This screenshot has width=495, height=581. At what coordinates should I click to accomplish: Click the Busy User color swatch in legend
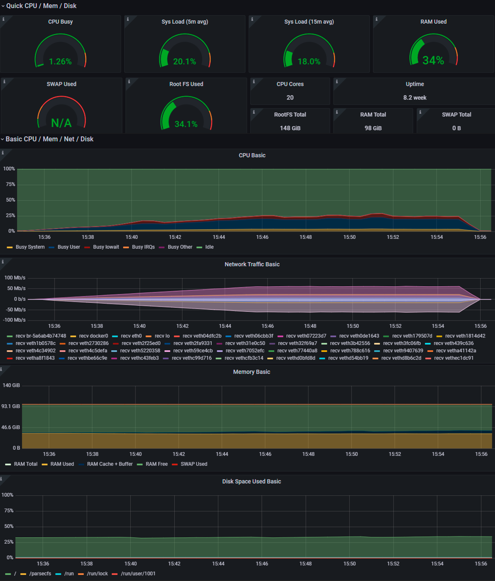[51, 247]
